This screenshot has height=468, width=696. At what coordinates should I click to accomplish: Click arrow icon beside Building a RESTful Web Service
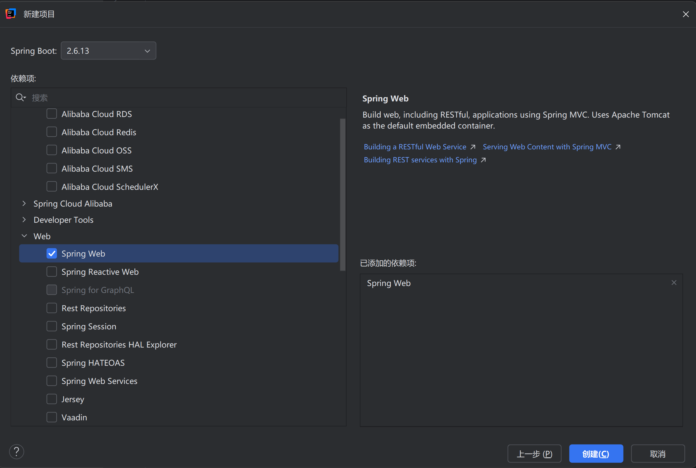click(x=473, y=147)
